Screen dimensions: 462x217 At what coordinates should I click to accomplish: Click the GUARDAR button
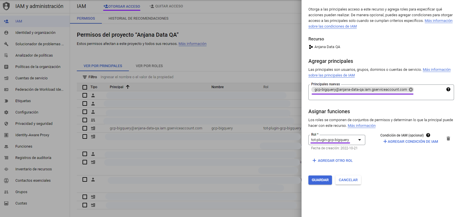(320, 180)
